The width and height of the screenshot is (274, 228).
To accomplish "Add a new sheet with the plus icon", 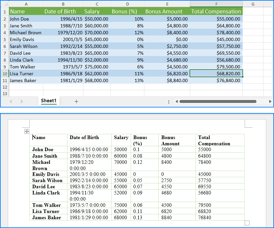I will click(x=76, y=102).
